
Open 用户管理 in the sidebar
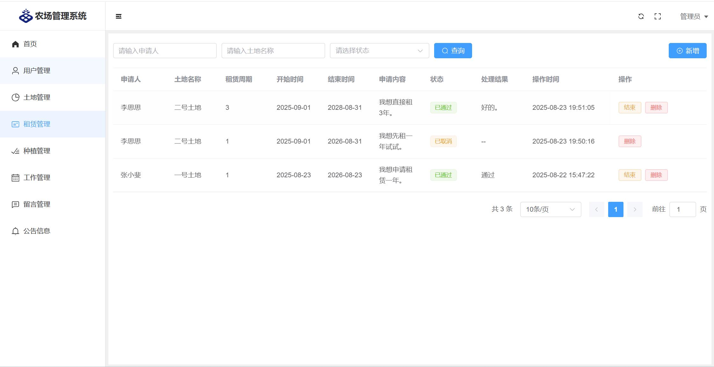point(37,71)
